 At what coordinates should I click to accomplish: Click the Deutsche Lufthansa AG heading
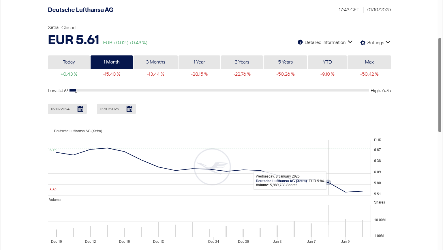pyautogui.click(x=80, y=10)
